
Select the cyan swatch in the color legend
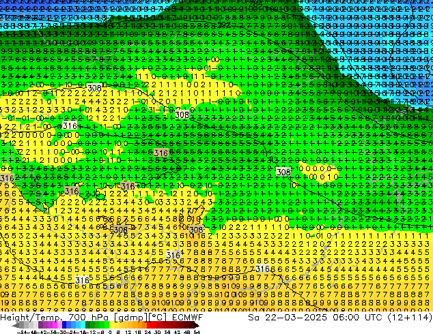point(83,324)
